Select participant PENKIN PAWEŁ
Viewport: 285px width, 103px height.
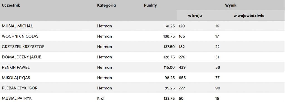[16, 67]
